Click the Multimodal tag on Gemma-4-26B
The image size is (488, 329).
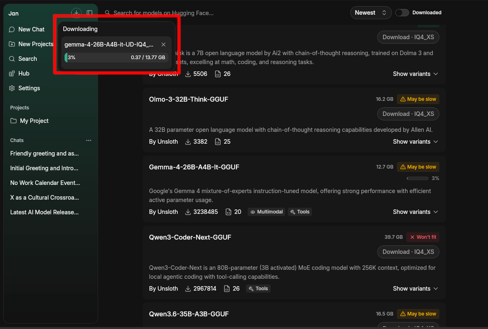[266, 212]
